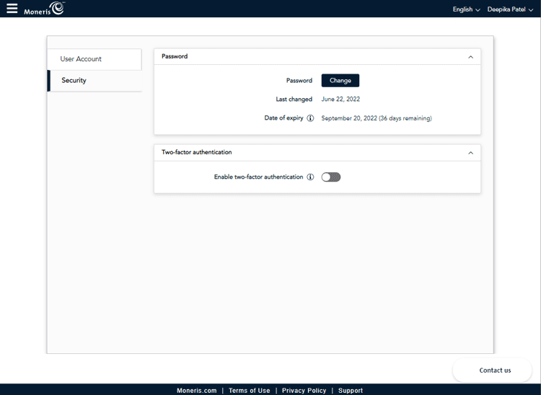Viewport: 541px width, 395px height.
Task: Go to the Support footer link
Action: coord(351,391)
